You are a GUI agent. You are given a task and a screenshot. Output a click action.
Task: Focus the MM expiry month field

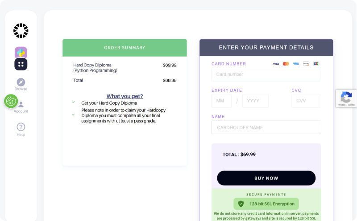221,101
